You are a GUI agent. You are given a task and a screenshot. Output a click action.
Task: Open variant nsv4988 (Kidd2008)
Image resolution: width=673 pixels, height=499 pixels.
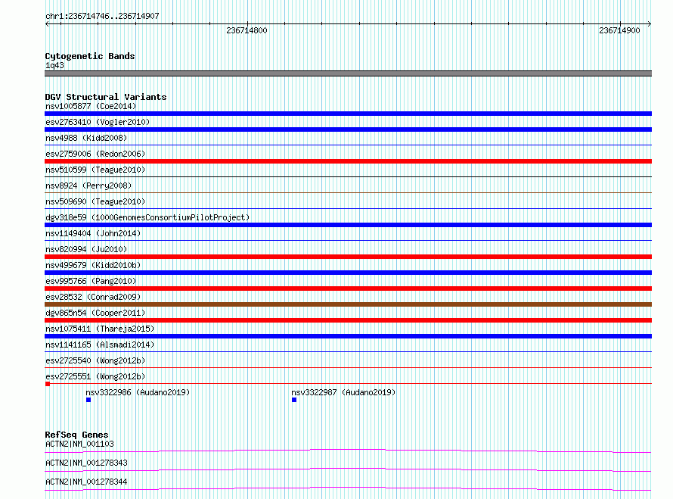pos(86,138)
